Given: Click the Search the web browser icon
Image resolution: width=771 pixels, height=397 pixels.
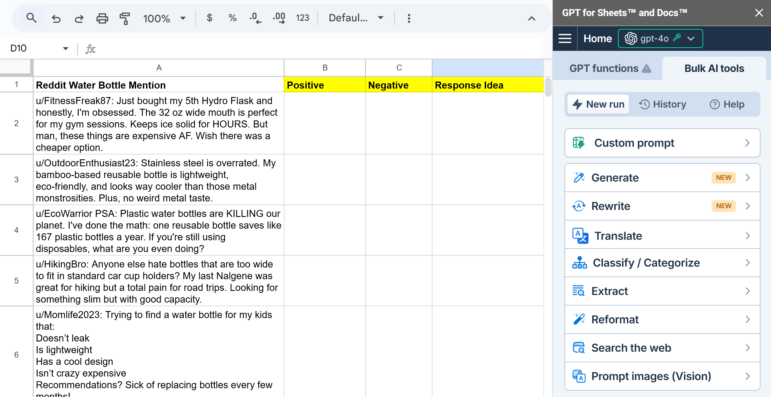Looking at the screenshot, I should (579, 348).
